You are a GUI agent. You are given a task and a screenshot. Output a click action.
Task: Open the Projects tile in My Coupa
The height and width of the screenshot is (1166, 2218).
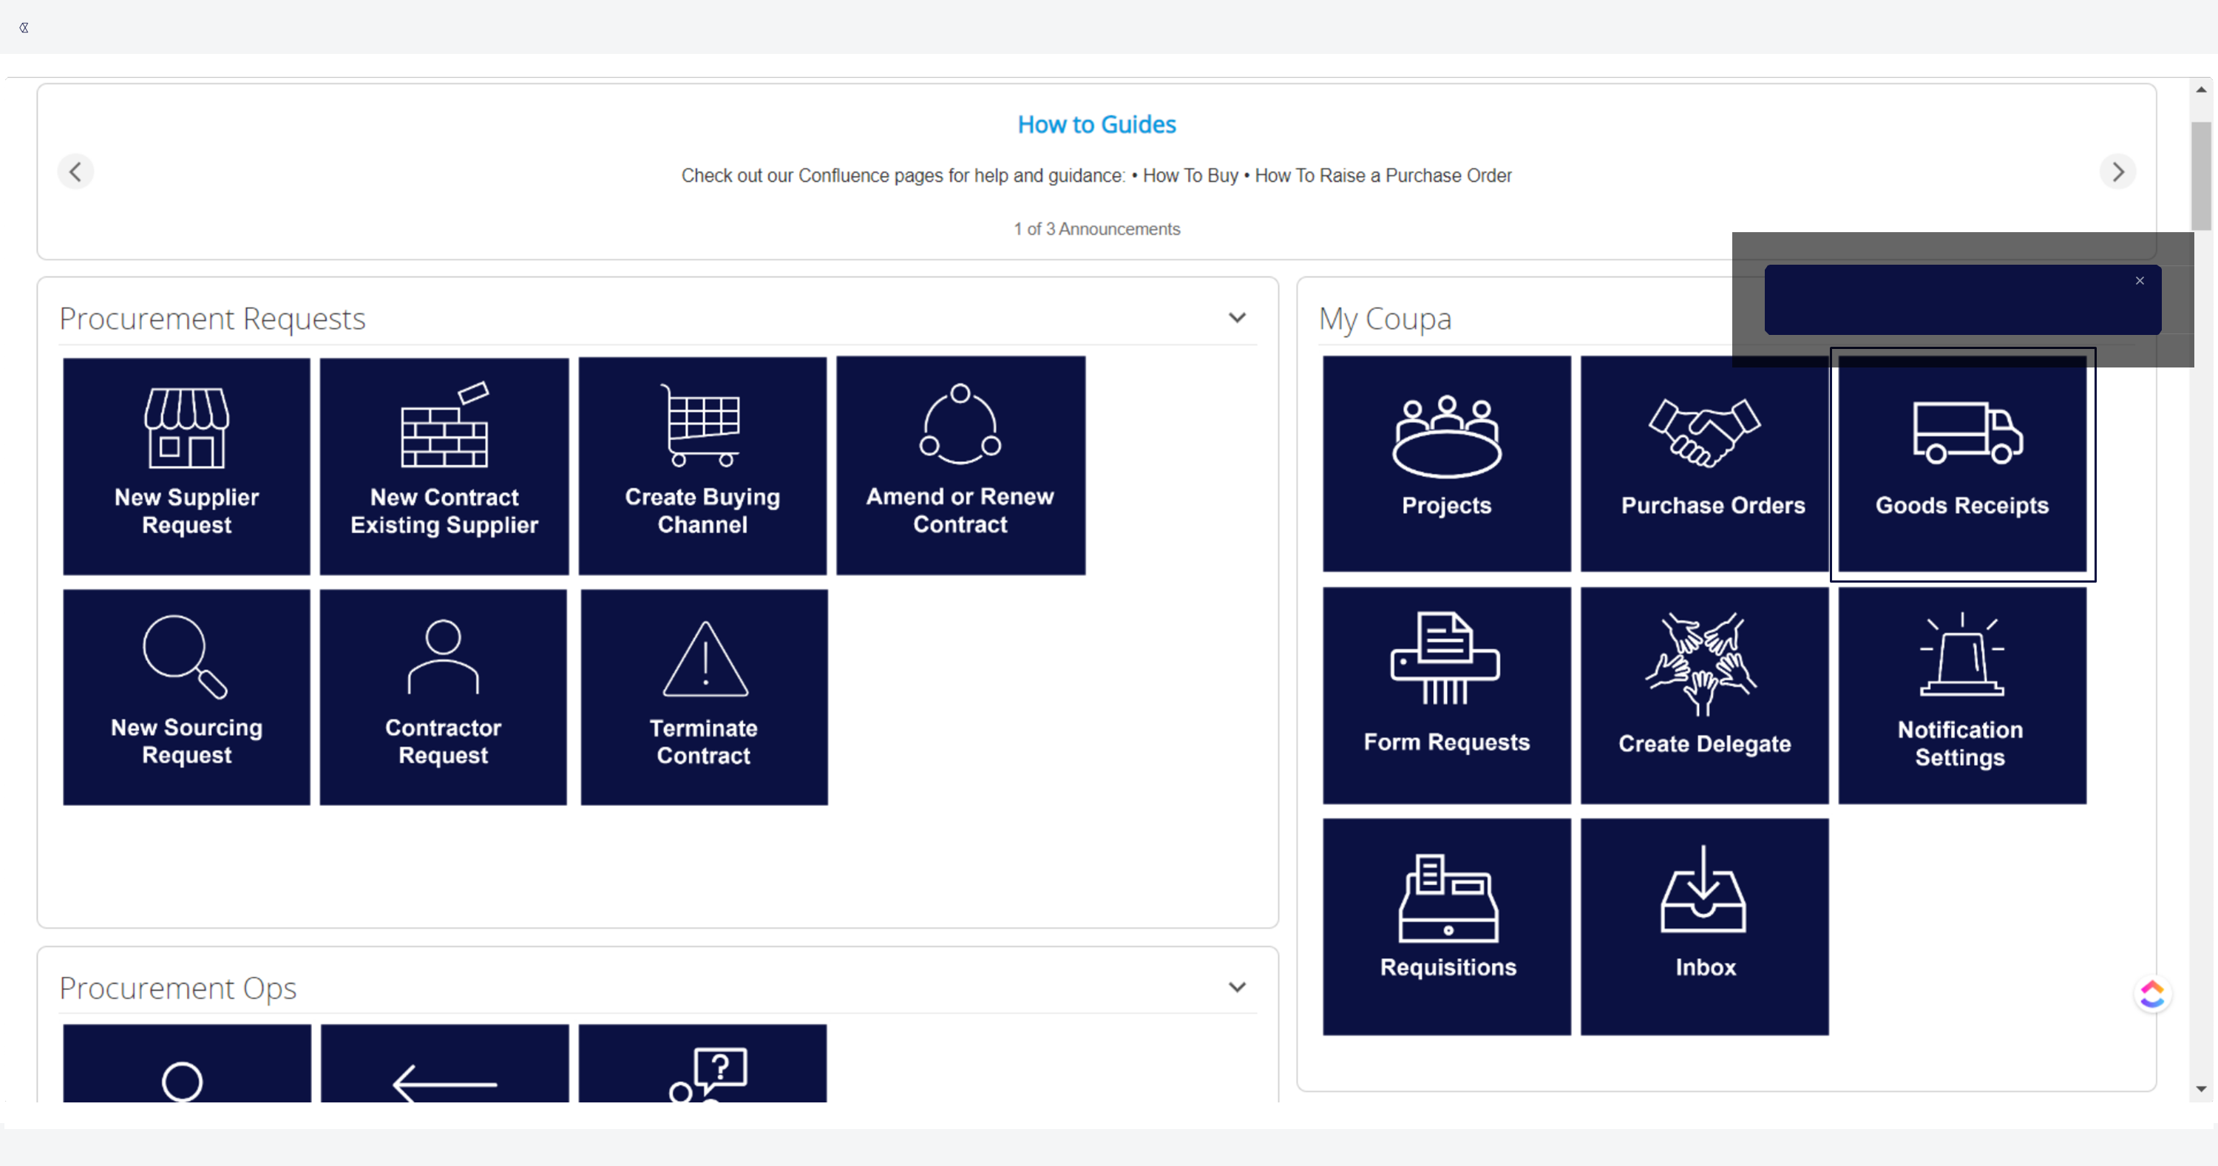(x=1447, y=464)
